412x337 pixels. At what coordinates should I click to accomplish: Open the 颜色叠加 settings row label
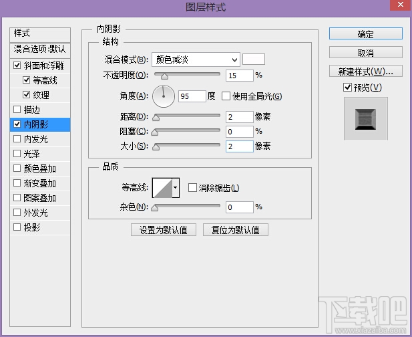pos(39,168)
